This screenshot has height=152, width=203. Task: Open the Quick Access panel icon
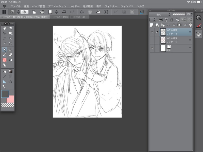[x=198, y=17]
